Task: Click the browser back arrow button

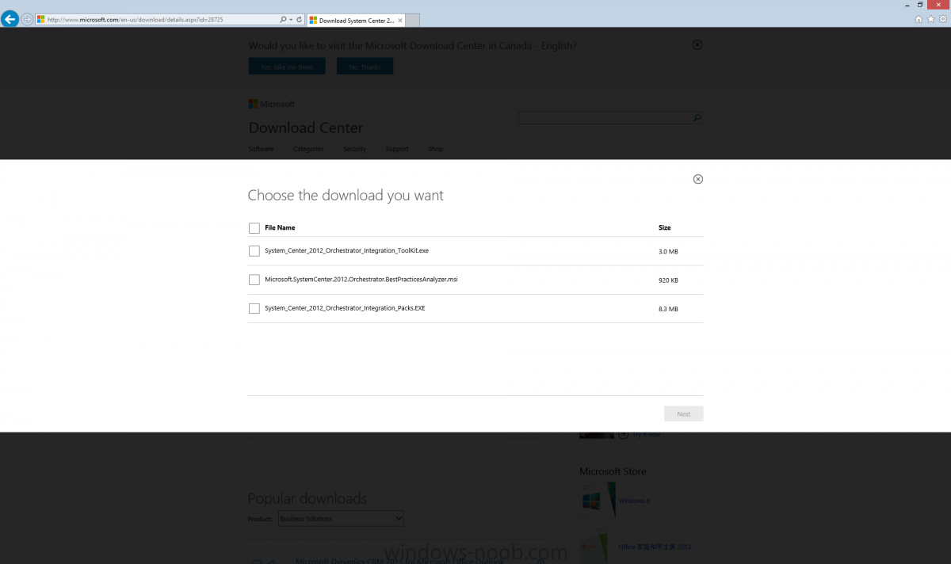Action: pos(10,20)
